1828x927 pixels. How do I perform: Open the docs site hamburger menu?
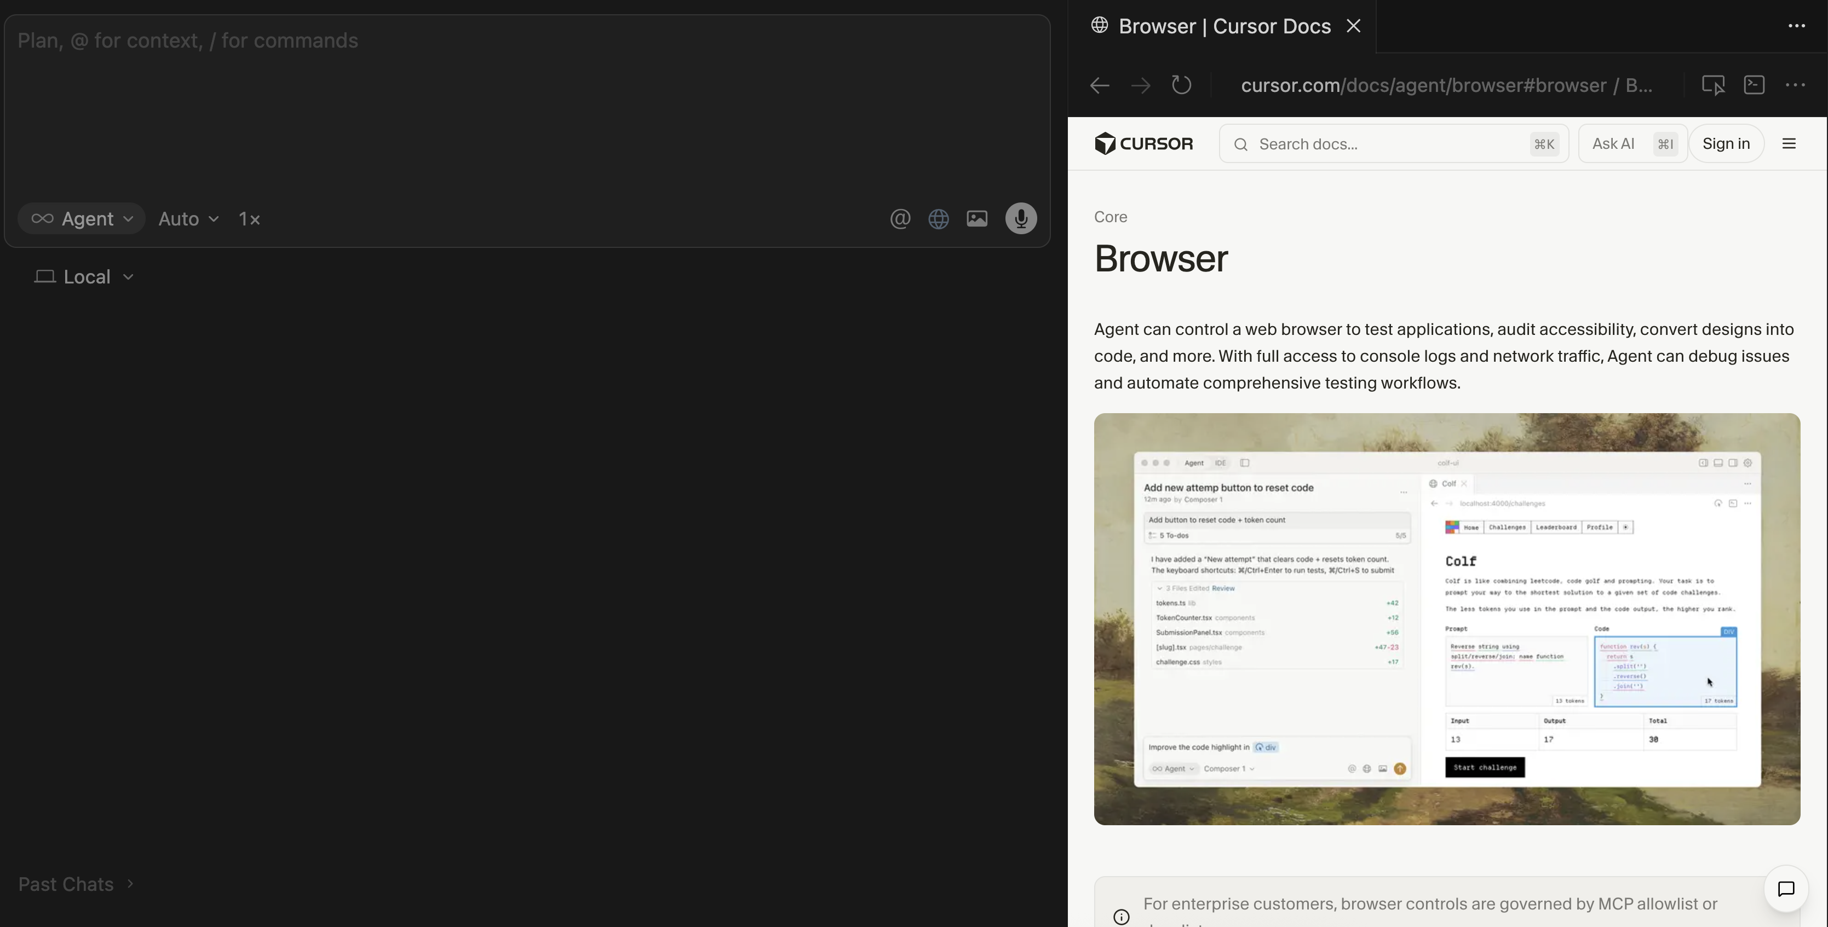[1790, 143]
